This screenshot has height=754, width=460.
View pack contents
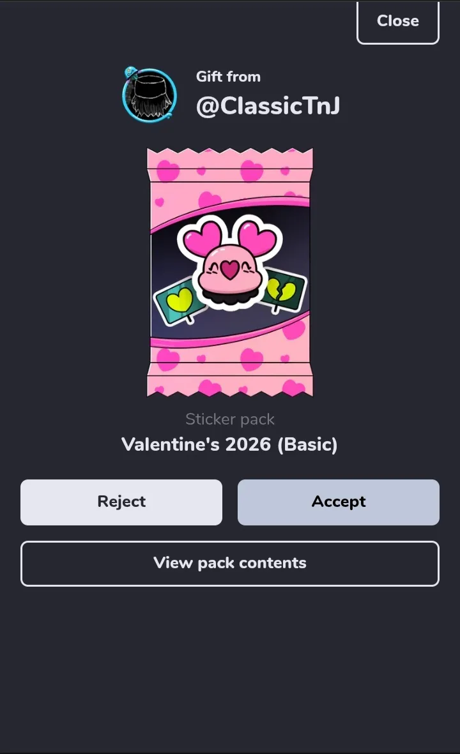point(230,564)
